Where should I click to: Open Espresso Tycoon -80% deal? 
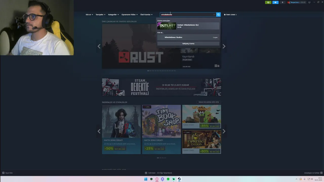click(201, 142)
